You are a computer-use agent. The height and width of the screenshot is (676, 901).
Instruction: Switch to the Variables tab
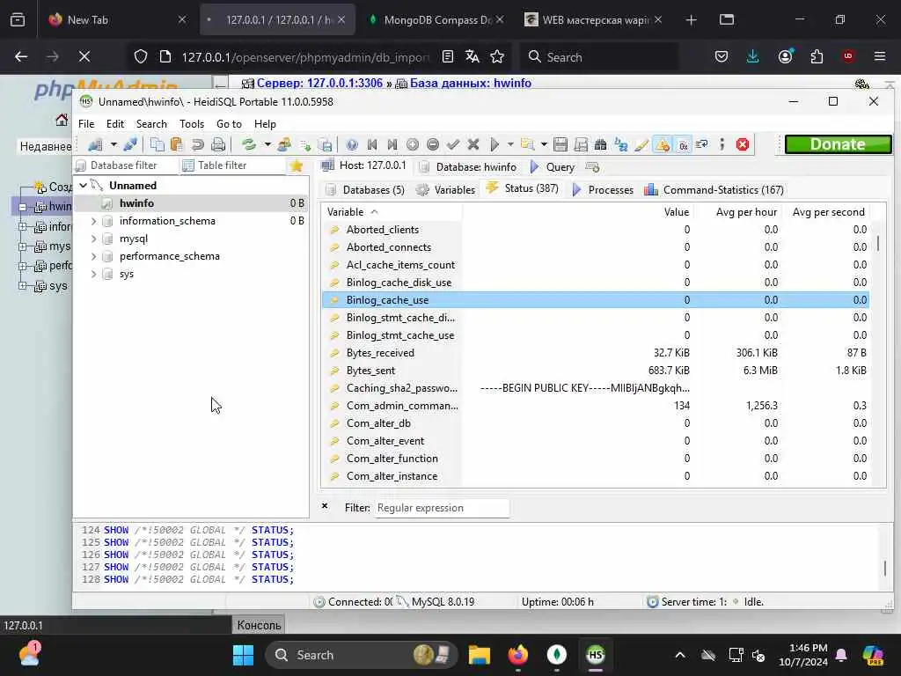click(x=446, y=190)
